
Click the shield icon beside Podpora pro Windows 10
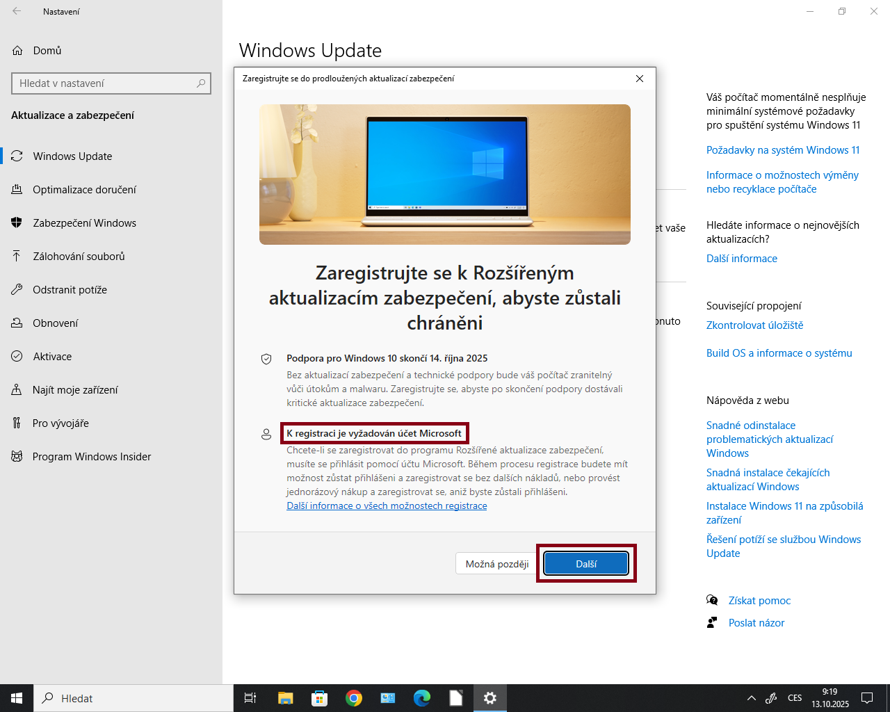click(266, 359)
